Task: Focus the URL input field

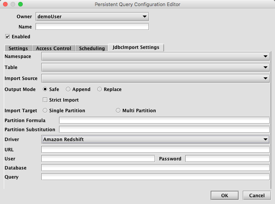Action: click(x=155, y=149)
